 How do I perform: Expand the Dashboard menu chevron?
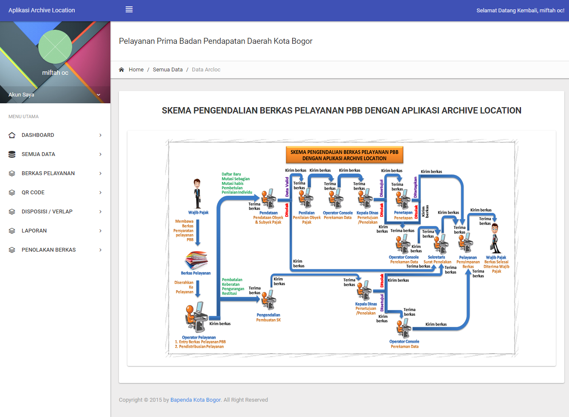click(x=101, y=135)
